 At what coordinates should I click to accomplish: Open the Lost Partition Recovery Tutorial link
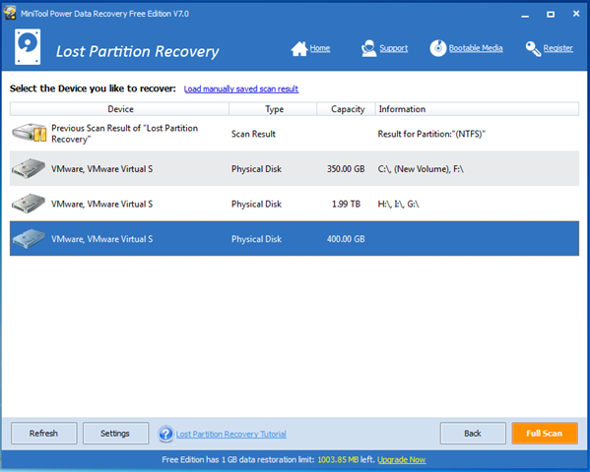tap(231, 434)
